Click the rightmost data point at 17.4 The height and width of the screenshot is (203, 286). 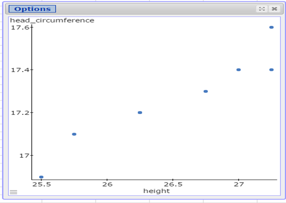click(x=271, y=70)
